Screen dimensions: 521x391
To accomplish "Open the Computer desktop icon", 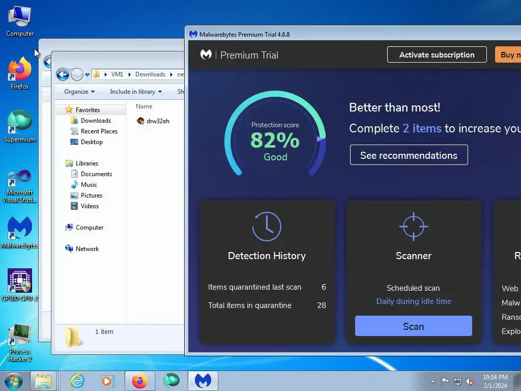I will 20,20.
